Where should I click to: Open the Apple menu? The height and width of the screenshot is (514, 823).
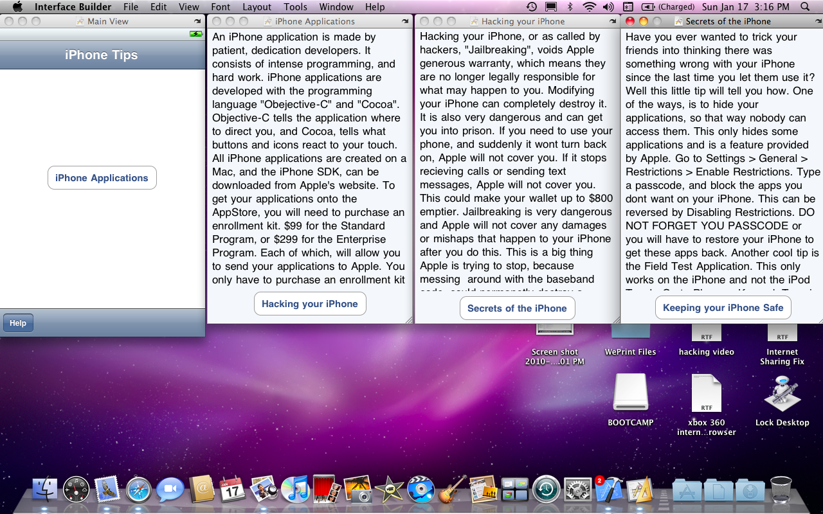[17, 7]
